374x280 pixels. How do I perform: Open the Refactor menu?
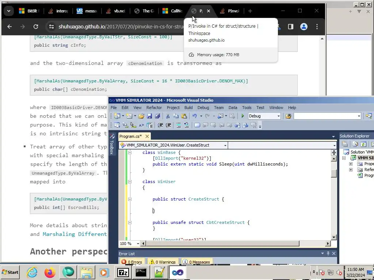pos(154,108)
